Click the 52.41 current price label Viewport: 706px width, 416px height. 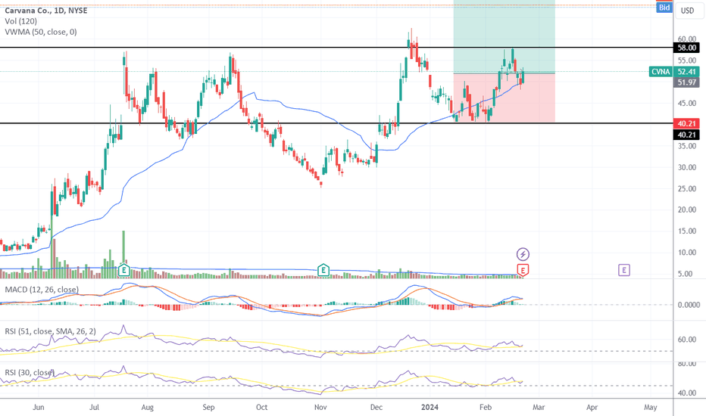tap(686, 72)
